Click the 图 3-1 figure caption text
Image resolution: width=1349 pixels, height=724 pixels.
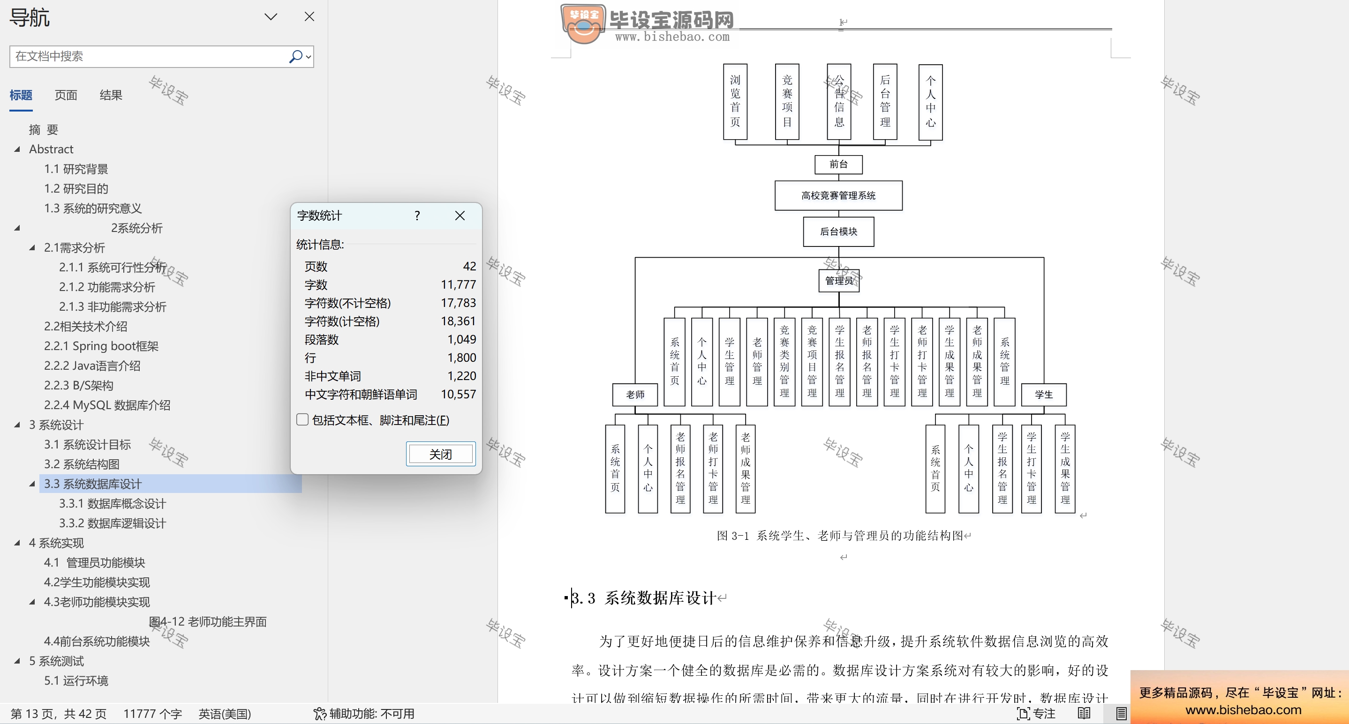(840, 536)
